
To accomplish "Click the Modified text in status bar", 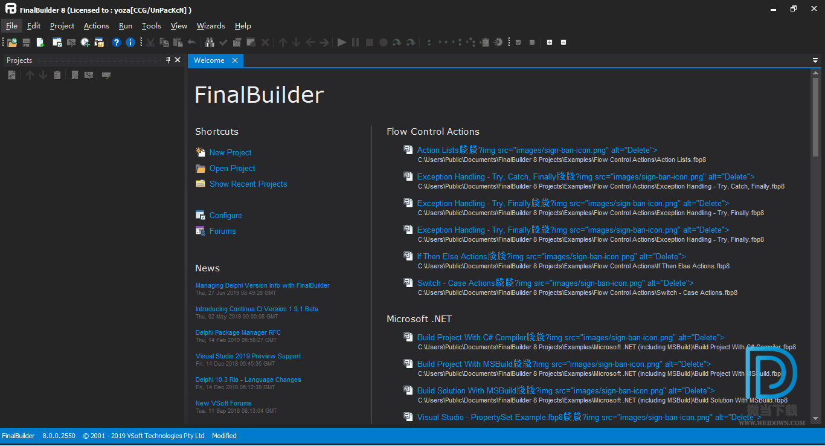I will click(224, 436).
